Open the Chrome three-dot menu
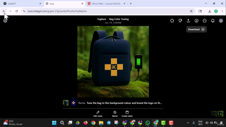226x127 pixels. [x=222, y=11]
